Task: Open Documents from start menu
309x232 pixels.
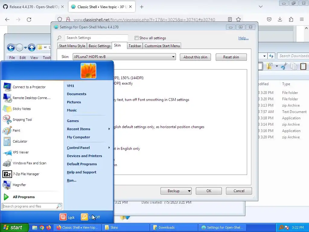Action: pos(76,94)
